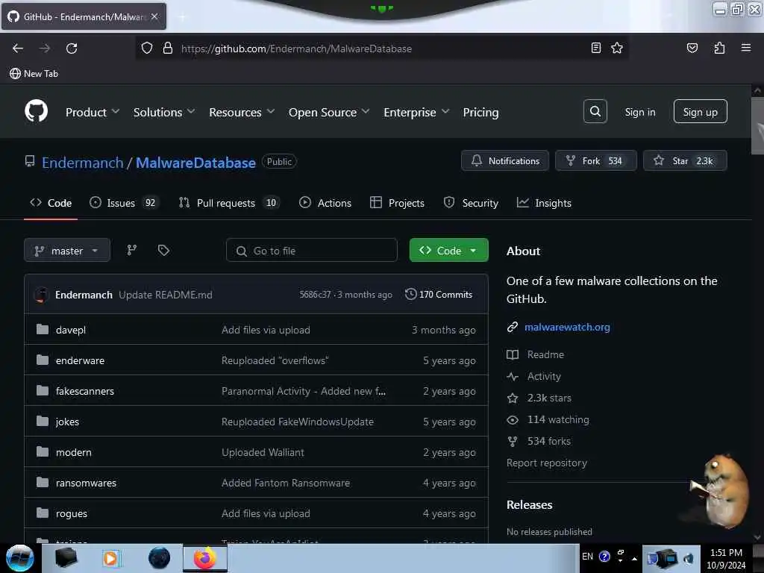Click Report repository link
Image resolution: width=764 pixels, height=573 pixels.
546,463
